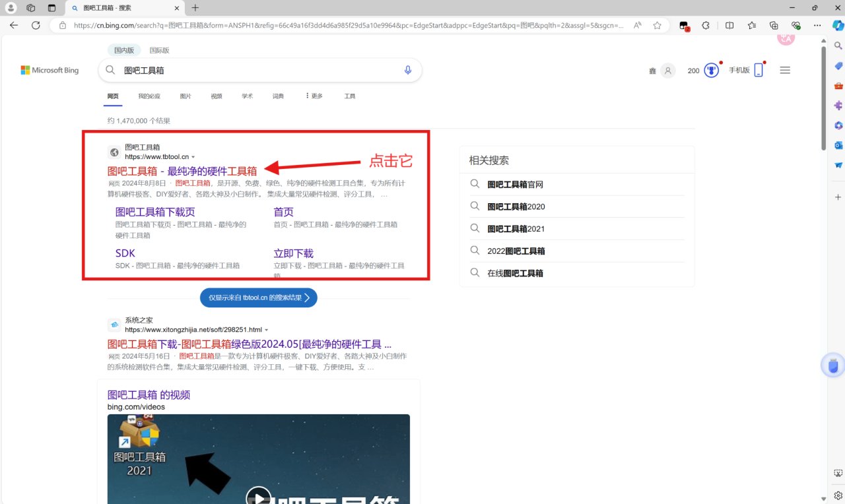
Task: Open Browser essentials heart icon
Action: pos(796,25)
